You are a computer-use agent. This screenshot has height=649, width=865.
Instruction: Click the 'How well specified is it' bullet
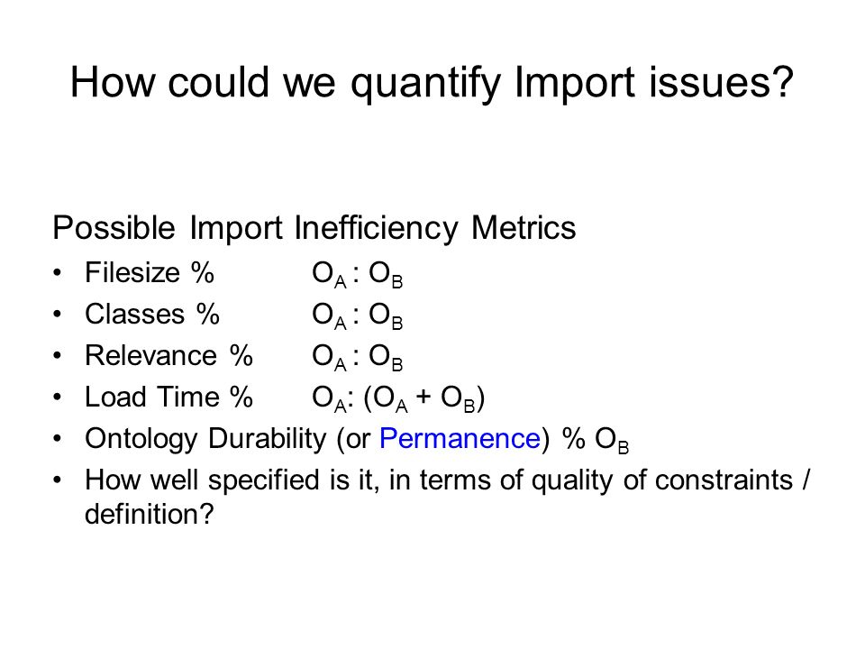click(447, 497)
